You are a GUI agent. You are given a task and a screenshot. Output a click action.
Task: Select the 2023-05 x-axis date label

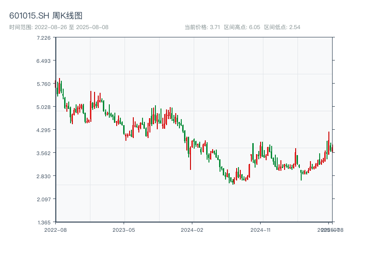[x=124, y=229]
